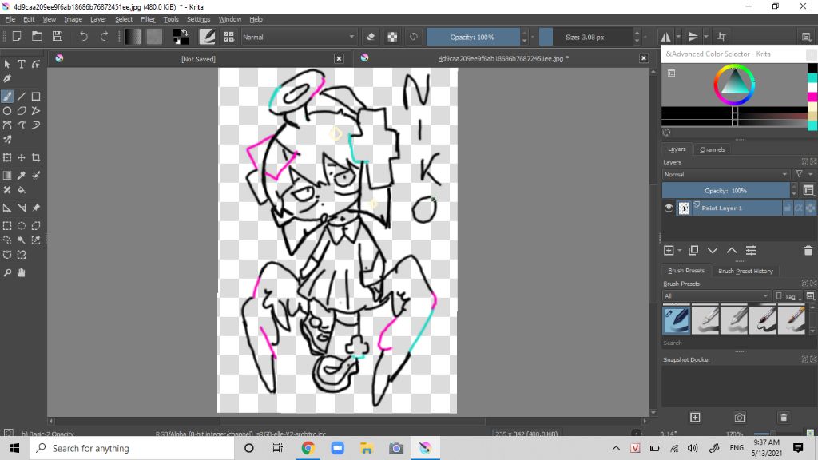Open the layer filter funnel dropdown
Viewport: 818px width, 460px height.
click(x=803, y=174)
